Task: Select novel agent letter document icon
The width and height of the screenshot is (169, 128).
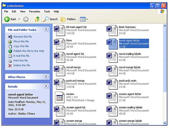Action: [x=112, y=44]
